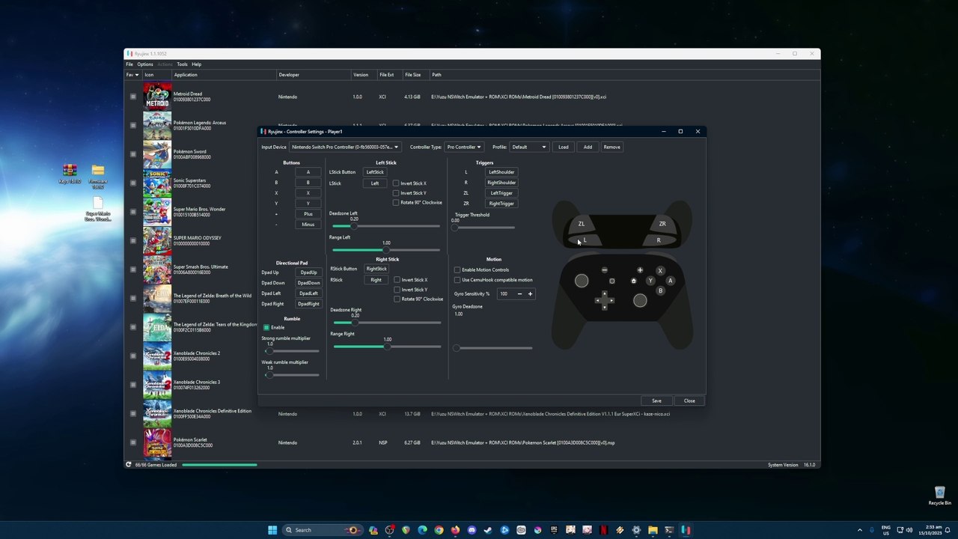The image size is (958, 539).
Task: Click the left stick on the controller diagram
Action: coord(582,281)
